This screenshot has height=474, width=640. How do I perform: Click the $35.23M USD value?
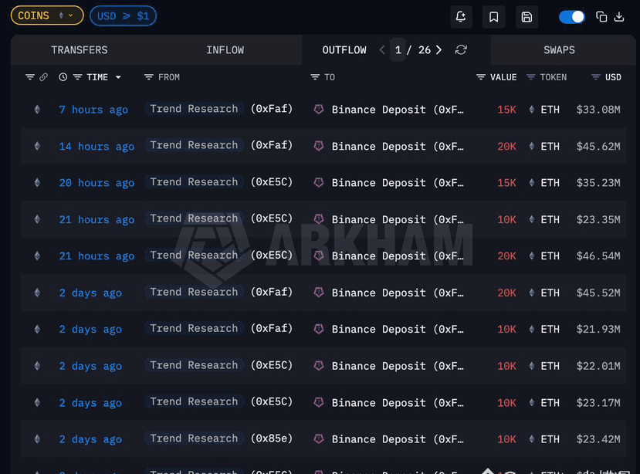point(598,182)
